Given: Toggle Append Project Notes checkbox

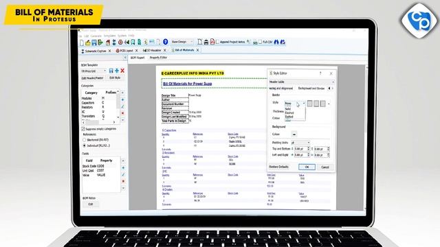Looking at the screenshot, I should pyautogui.click(x=217, y=42).
